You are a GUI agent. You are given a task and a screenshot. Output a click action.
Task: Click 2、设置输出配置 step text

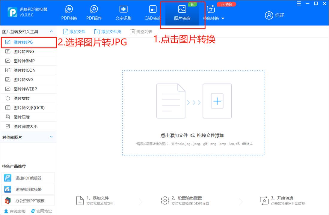tap(187, 198)
